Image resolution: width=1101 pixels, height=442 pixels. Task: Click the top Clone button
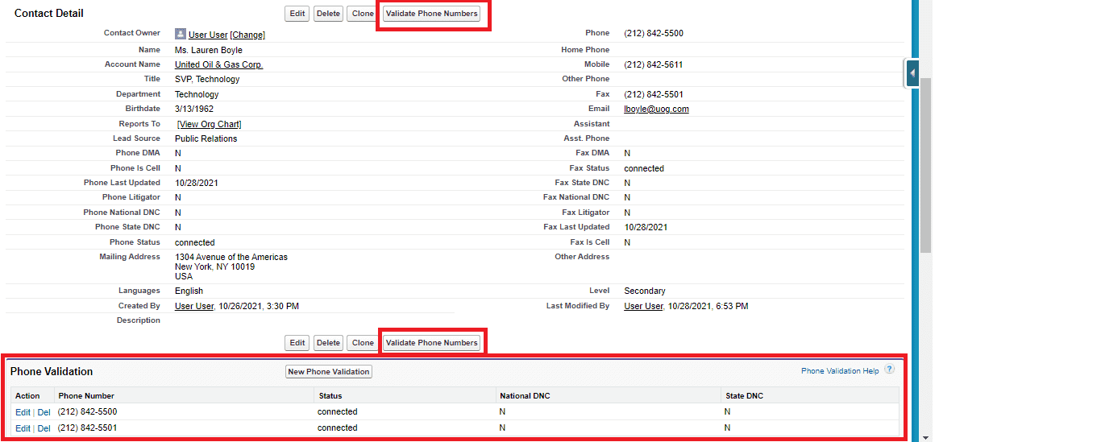pyautogui.click(x=363, y=14)
